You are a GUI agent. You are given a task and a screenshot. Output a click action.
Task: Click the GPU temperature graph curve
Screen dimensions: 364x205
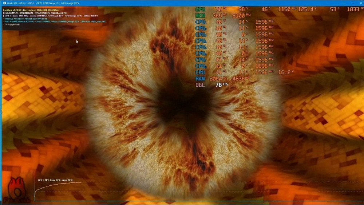click(x=58, y=185)
